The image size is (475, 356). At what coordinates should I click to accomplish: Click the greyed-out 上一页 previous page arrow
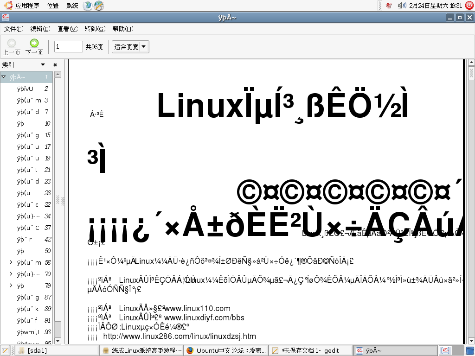(12, 47)
